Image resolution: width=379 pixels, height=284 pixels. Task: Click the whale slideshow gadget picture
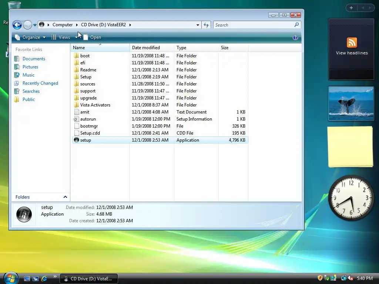(351, 104)
